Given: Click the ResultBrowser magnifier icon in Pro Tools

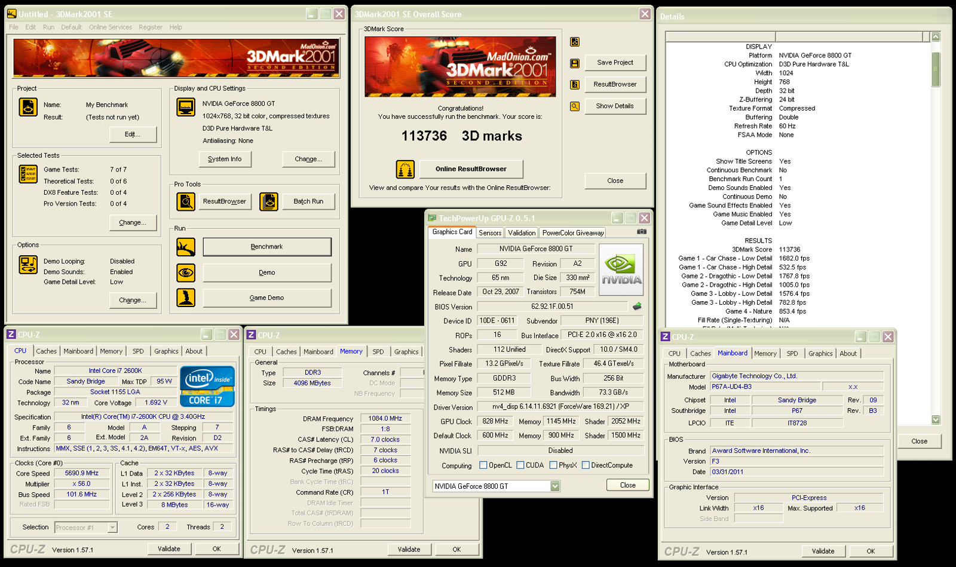Looking at the screenshot, I should pyautogui.click(x=186, y=202).
